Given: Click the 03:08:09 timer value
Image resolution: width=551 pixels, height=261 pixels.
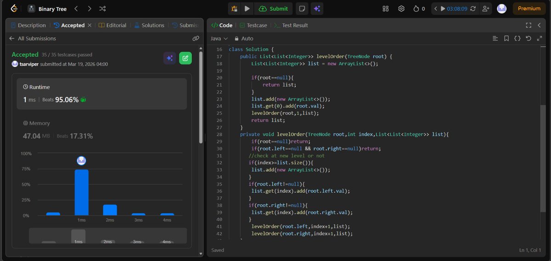Looking at the screenshot, I should pos(457,8).
